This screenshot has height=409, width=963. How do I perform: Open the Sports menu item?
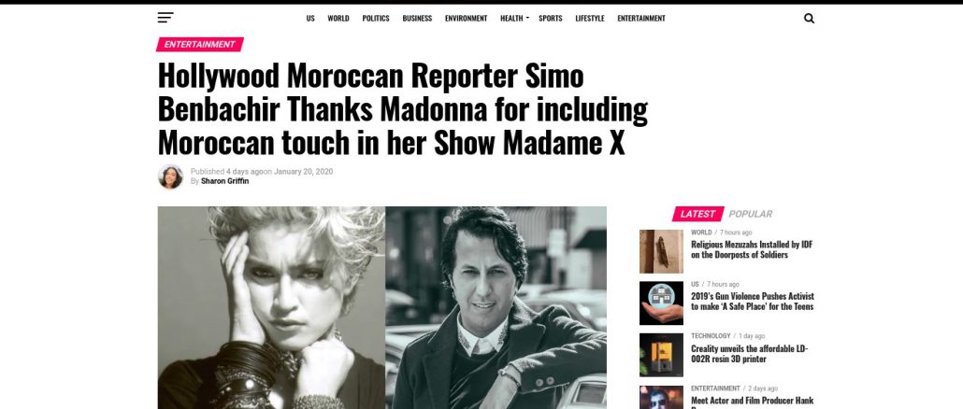551,19
